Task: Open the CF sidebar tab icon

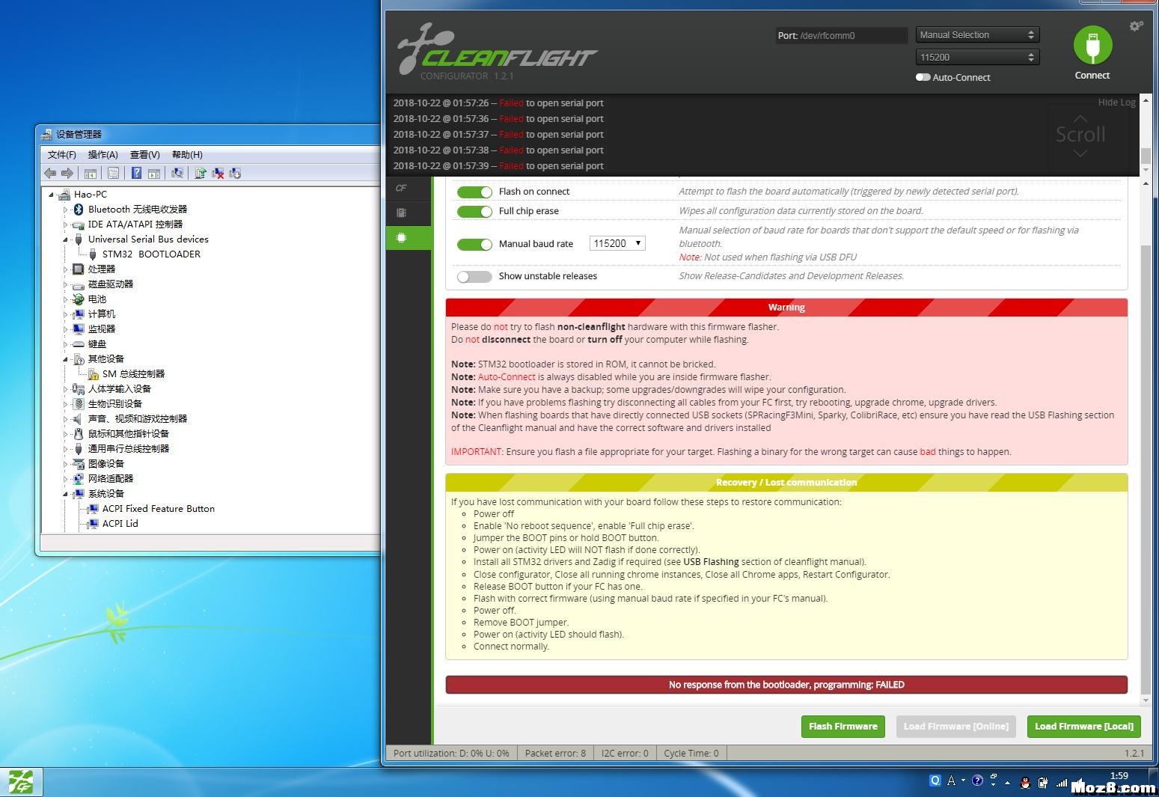Action: 401,189
